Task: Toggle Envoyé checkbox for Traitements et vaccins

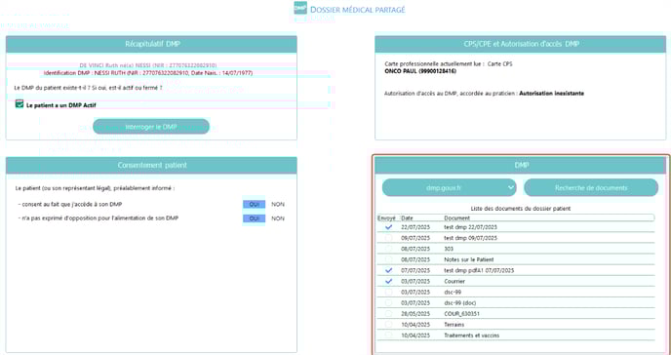Action: pyautogui.click(x=388, y=335)
